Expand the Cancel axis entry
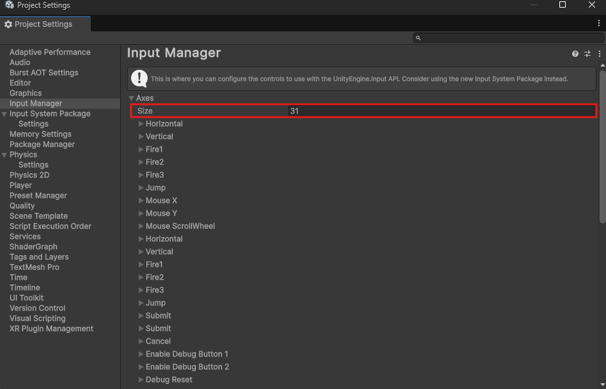 click(141, 341)
